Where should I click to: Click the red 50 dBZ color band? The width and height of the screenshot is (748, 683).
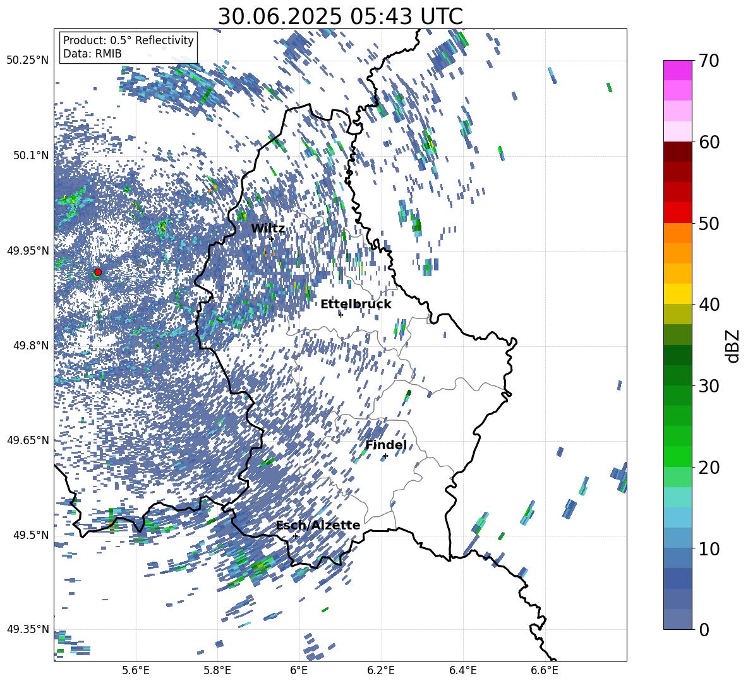click(x=677, y=213)
